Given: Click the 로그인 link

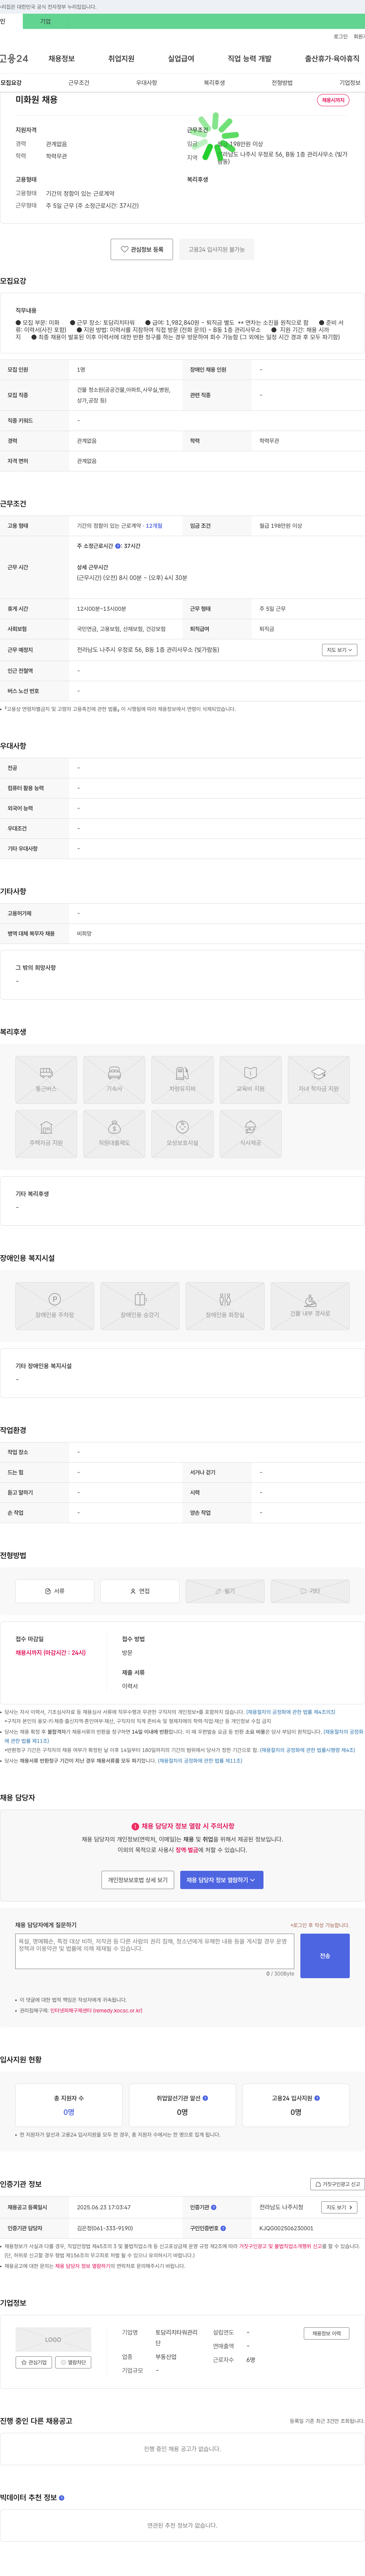Looking at the screenshot, I should point(341,37).
